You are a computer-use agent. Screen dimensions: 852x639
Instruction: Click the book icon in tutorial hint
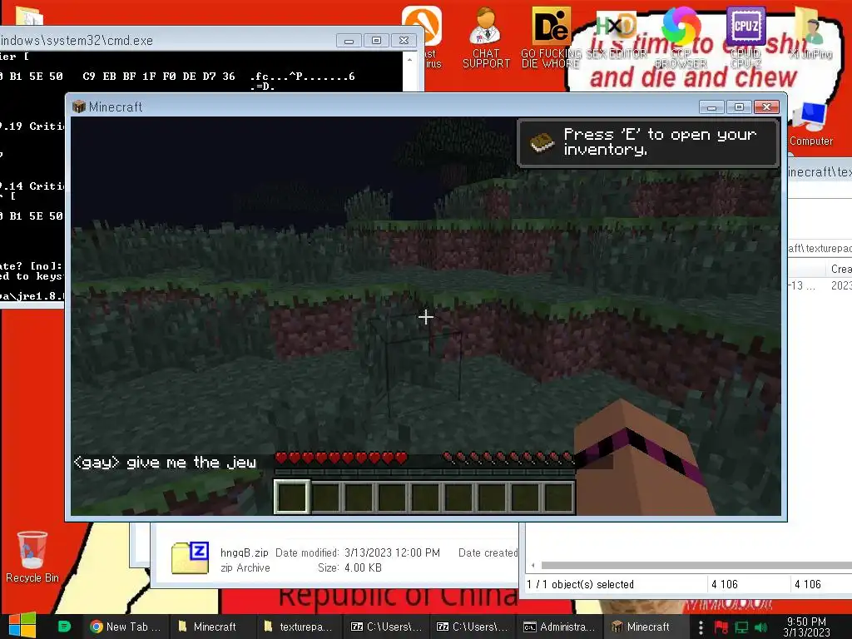[x=542, y=143]
